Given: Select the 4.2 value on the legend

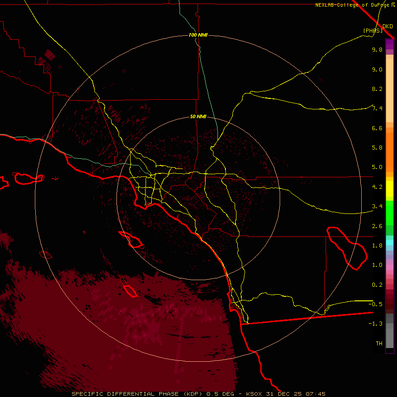Looking at the screenshot, I should [377, 187].
